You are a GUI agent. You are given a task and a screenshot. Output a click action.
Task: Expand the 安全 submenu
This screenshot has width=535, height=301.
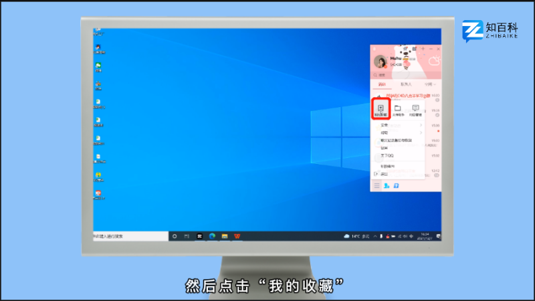point(398,125)
